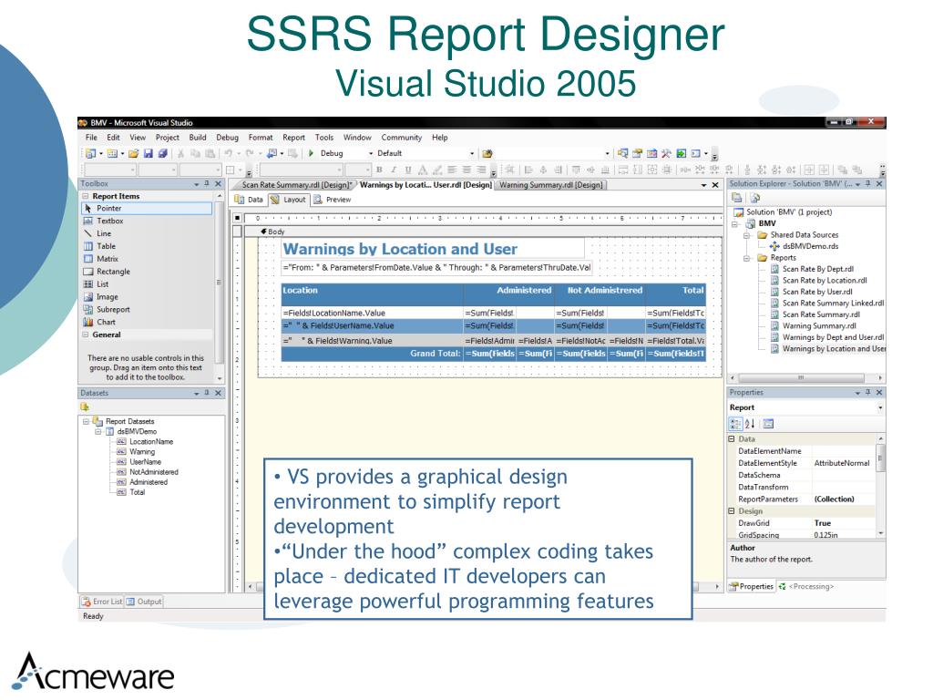
Task: Choose the Chart tool in Toolbox
Action: click(x=106, y=322)
